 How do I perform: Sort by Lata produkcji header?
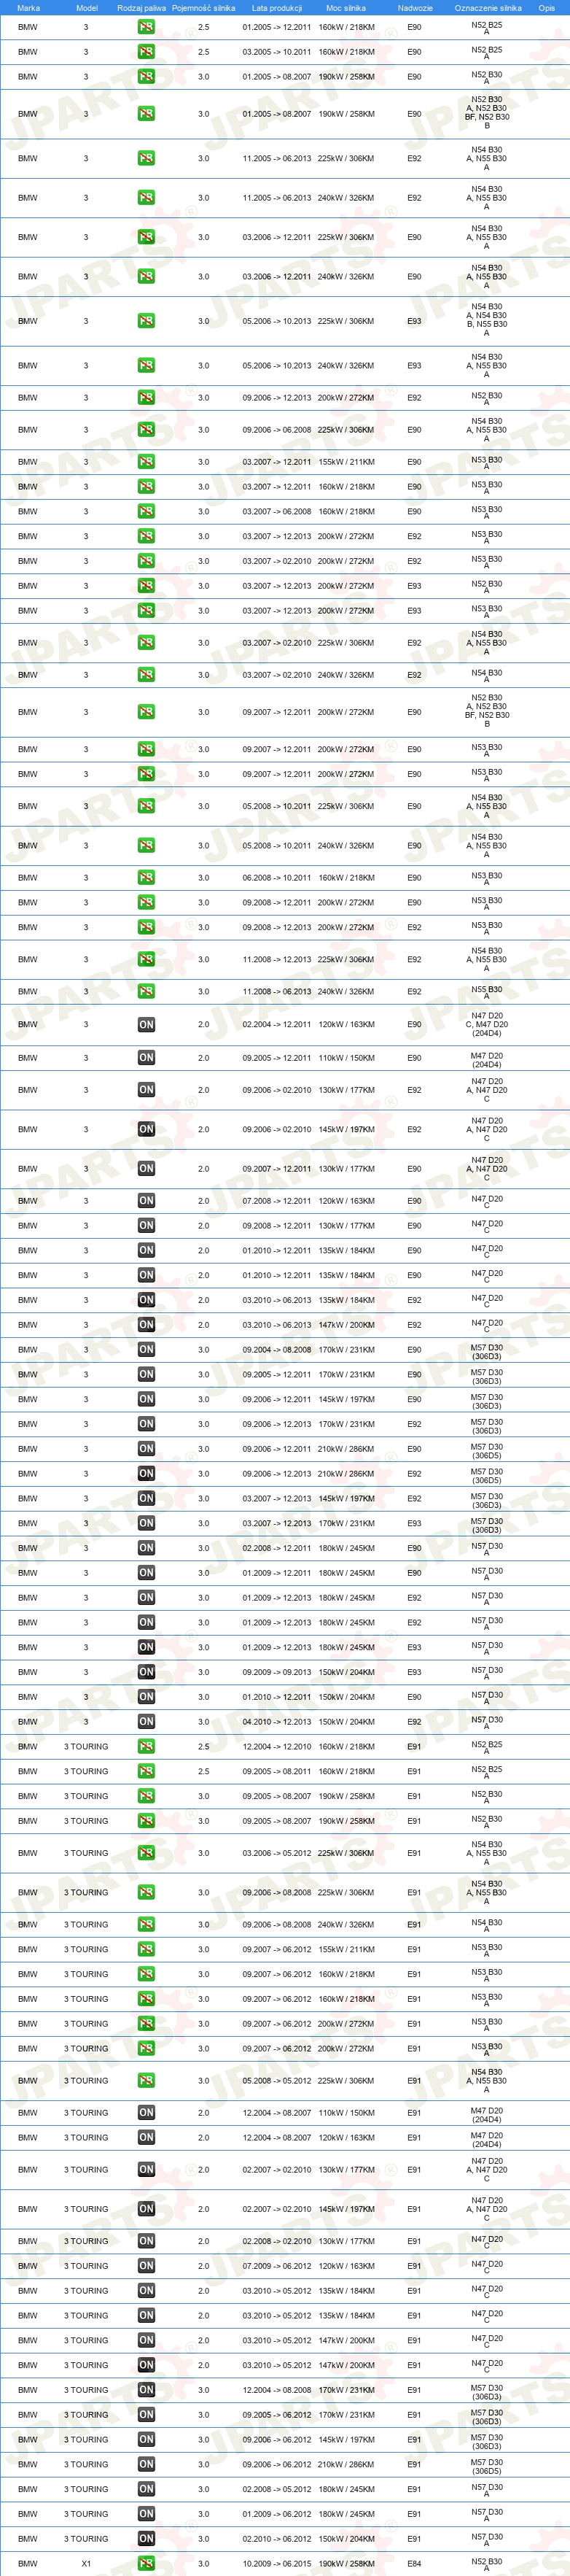(x=277, y=7)
